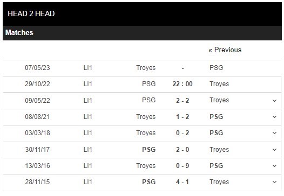284x196 pixels.
Task: Expand the 09/05/22 PSG 2-2 Troyes match
Action: click(x=274, y=101)
